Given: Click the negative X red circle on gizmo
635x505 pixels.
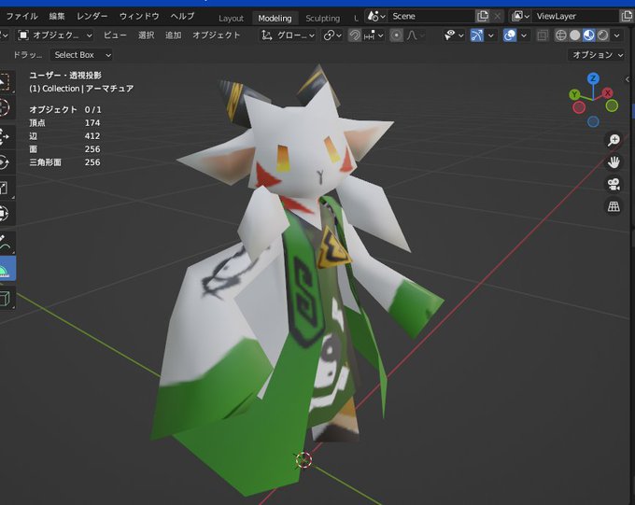Looking at the screenshot, I should (579, 107).
